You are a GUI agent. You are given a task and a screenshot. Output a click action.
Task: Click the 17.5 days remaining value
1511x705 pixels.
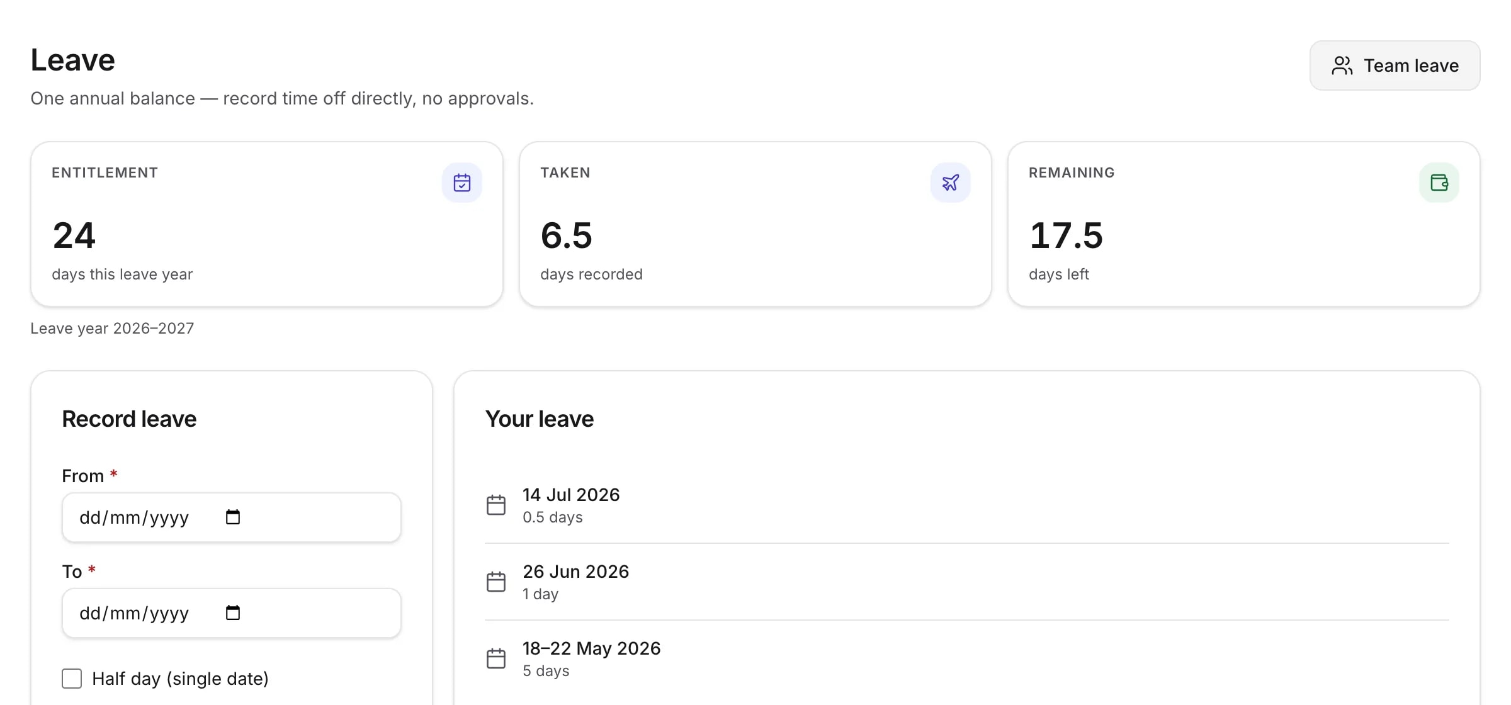tap(1066, 235)
